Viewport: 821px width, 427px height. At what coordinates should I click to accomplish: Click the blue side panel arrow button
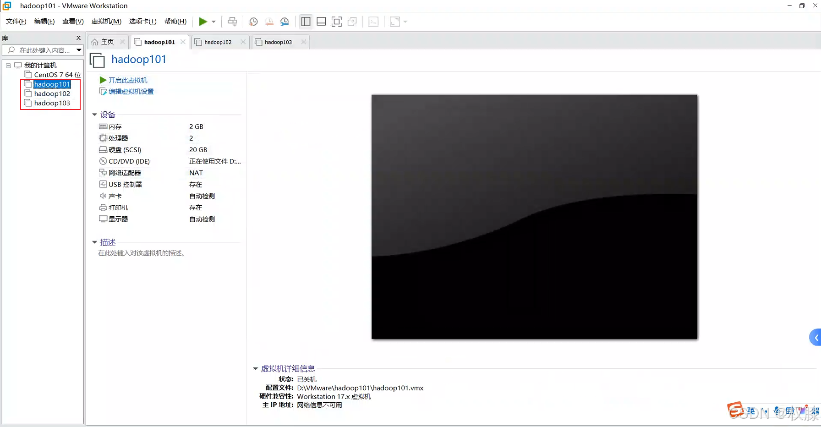[816, 338]
